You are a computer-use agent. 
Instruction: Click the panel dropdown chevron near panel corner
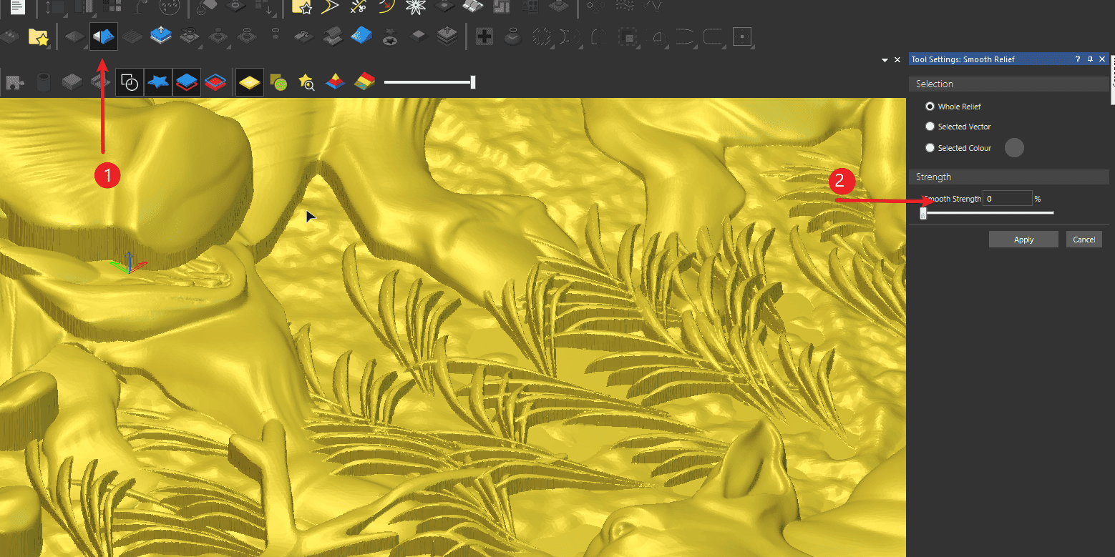coord(885,59)
